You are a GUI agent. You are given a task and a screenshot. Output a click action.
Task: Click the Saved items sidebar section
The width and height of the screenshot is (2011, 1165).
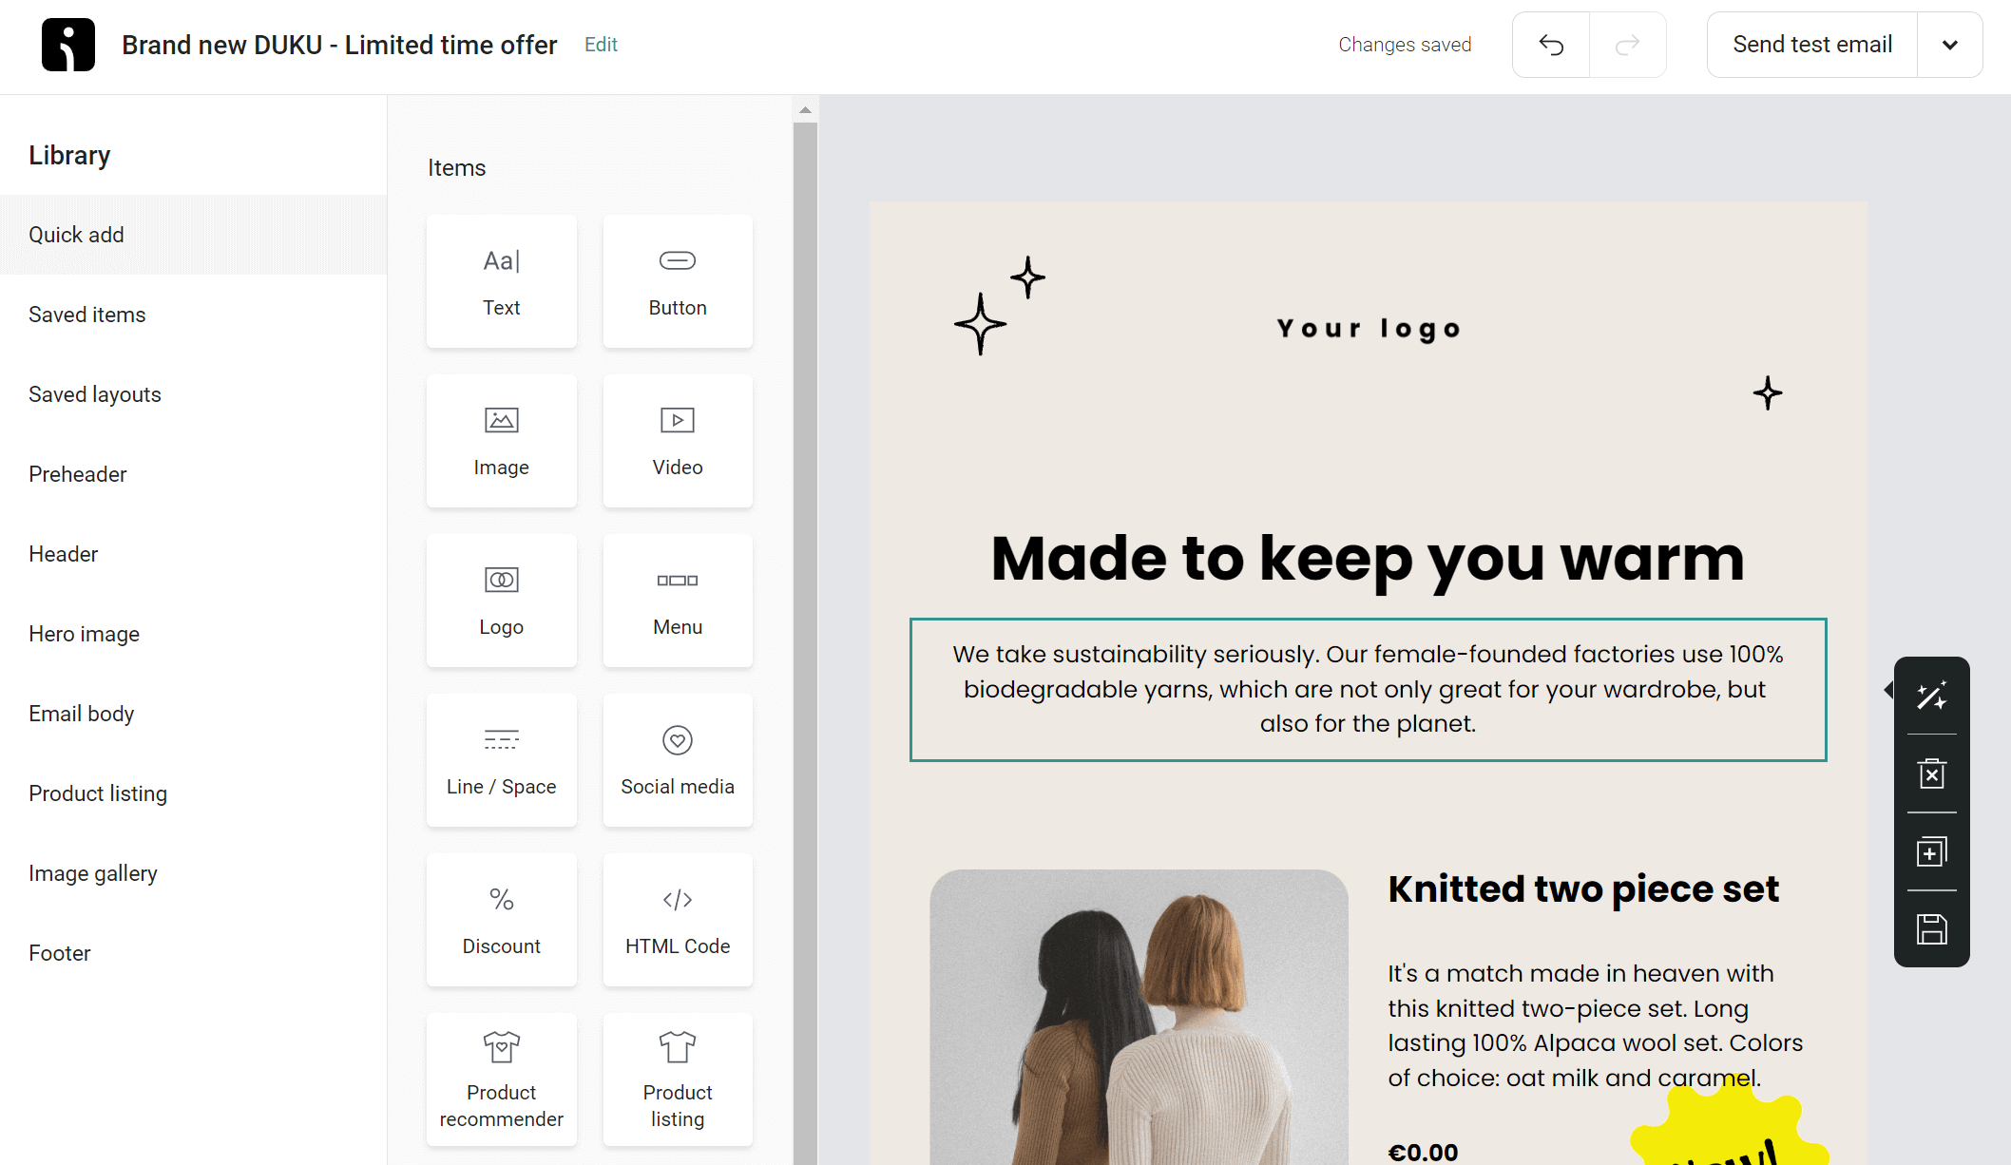[86, 314]
